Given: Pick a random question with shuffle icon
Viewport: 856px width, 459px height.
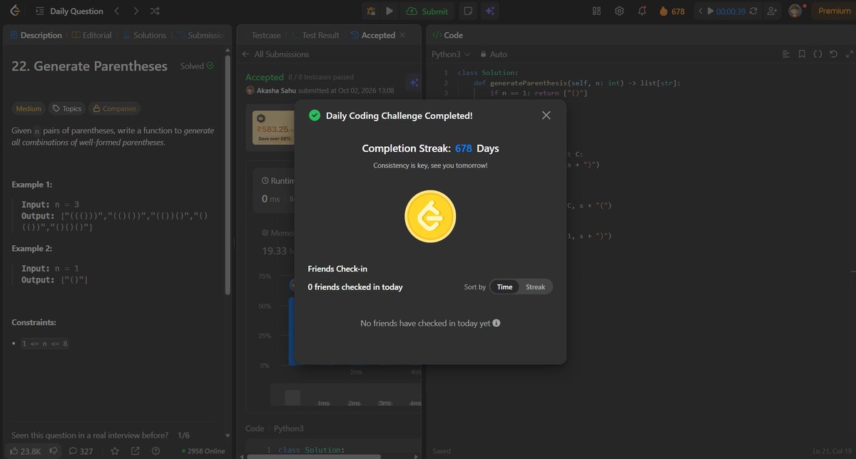Looking at the screenshot, I should click(156, 11).
